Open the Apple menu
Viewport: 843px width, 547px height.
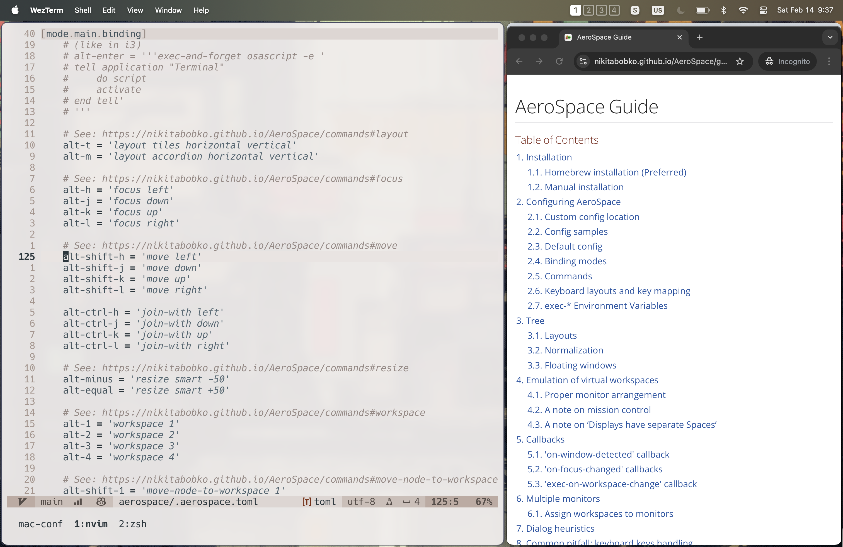15,10
